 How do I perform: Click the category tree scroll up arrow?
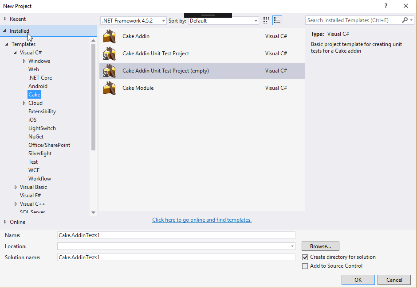coord(93,41)
